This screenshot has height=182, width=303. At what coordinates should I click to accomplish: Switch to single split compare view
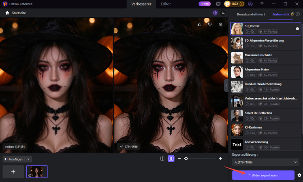pyautogui.click(x=162, y=159)
